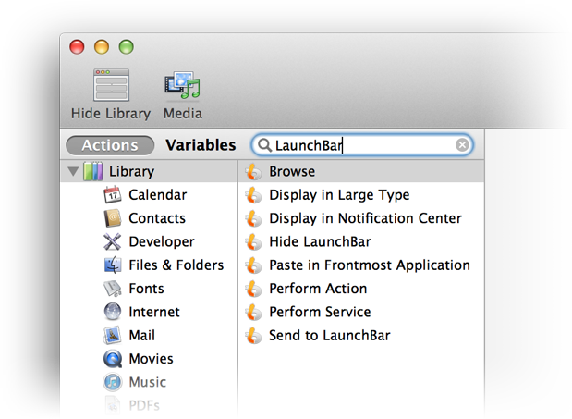Click the icon beside Paste in Frontmost Application
Screen dimensions: 572x419
click(x=253, y=265)
